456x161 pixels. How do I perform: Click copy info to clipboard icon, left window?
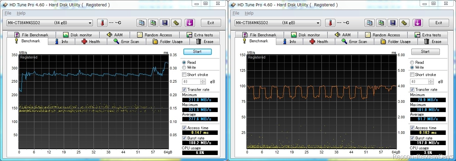[x=141, y=23]
